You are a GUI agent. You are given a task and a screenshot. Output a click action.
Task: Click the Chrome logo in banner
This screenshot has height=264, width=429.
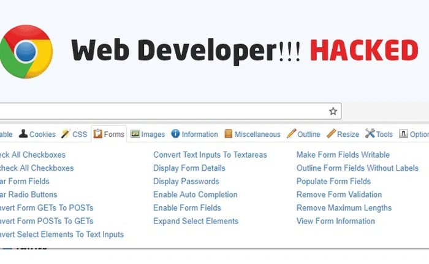26,52
